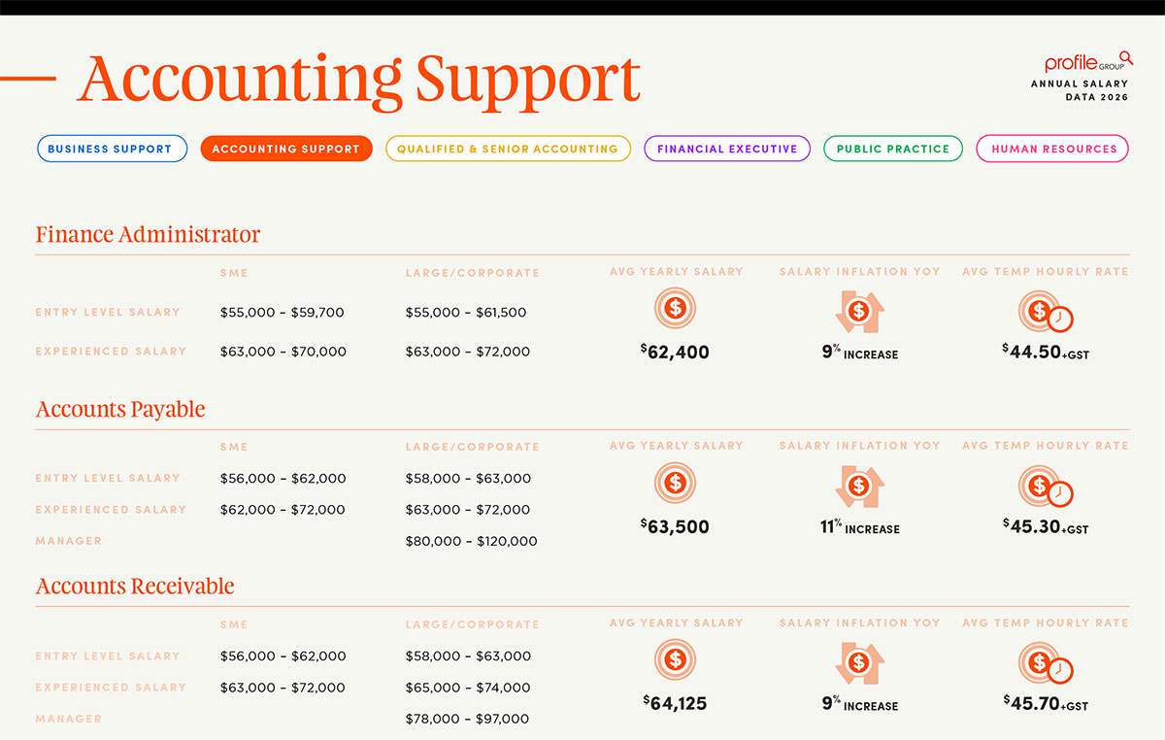Image resolution: width=1165 pixels, height=740 pixels.
Task: Click the Finance Administrator section heading
Action: (x=148, y=234)
